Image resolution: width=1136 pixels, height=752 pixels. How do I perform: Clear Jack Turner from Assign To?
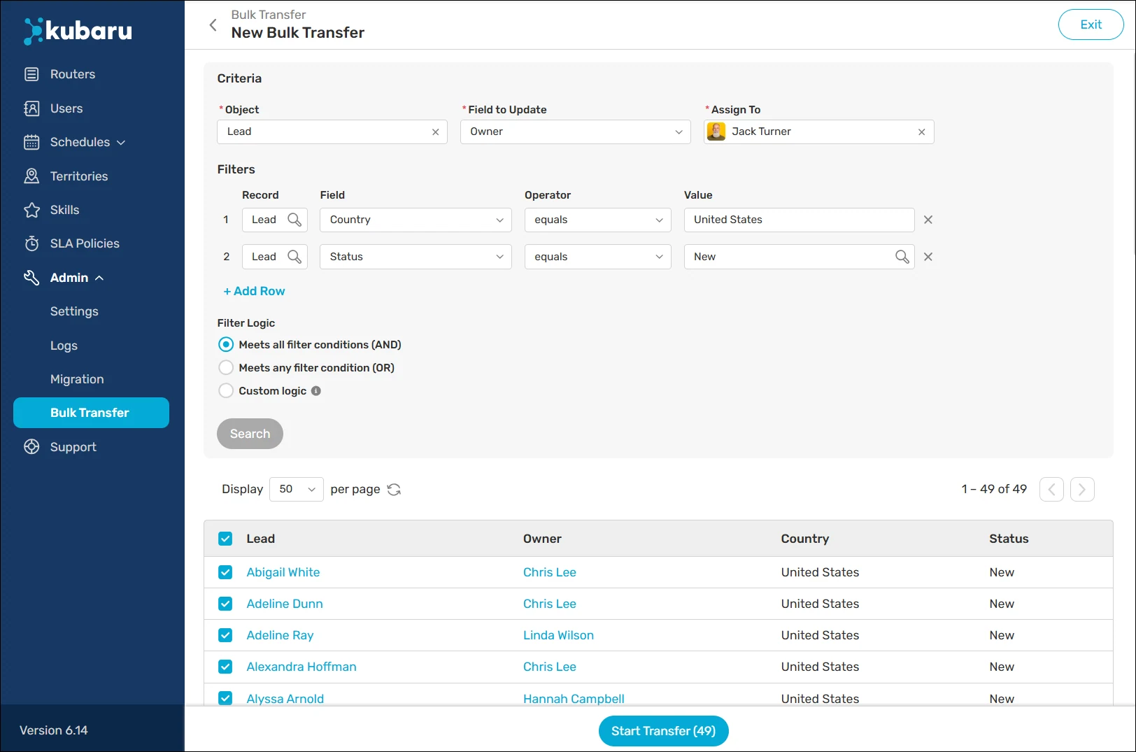point(921,132)
